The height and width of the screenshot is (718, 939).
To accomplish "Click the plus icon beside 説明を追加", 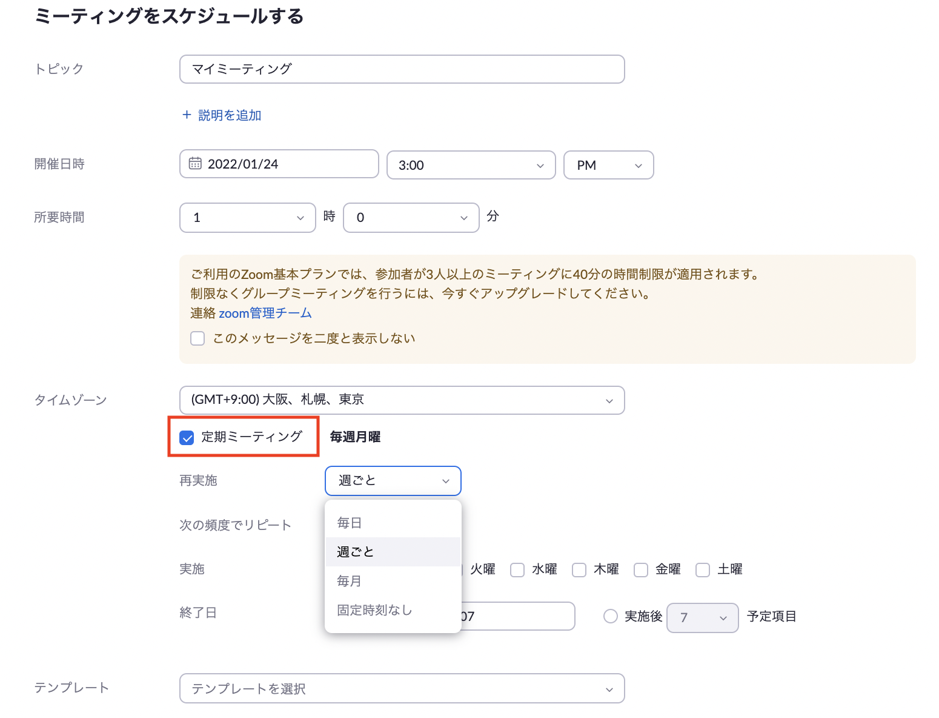I will [x=187, y=115].
